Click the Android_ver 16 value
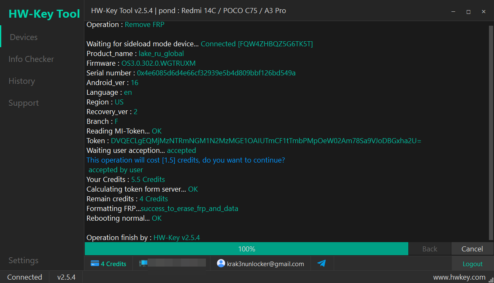Viewport: 494px width, 283px height. [135, 83]
